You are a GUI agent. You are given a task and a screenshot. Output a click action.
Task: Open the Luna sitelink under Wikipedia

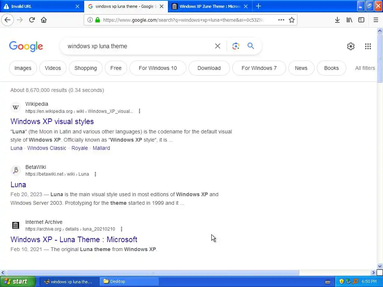pos(16,148)
